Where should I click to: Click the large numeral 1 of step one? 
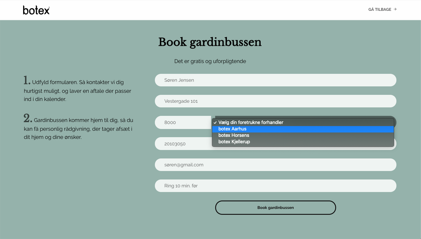point(27,80)
